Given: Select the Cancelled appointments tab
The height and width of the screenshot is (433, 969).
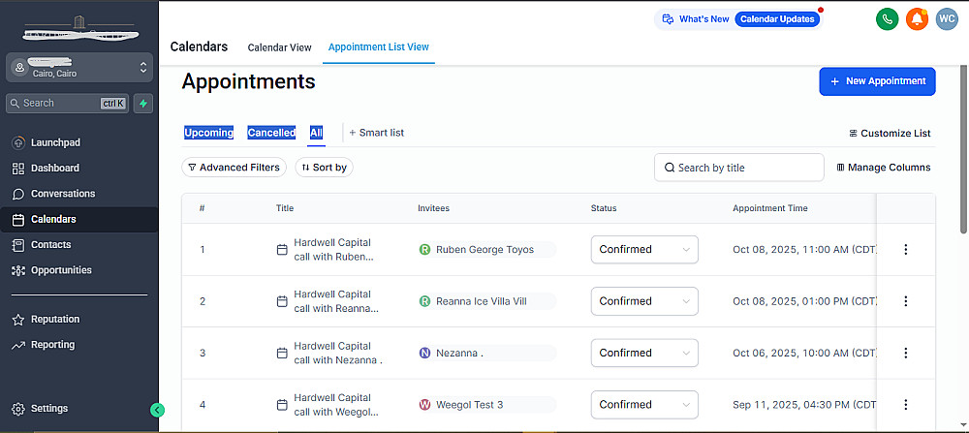Looking at the screenshot, I should [271, 133].
